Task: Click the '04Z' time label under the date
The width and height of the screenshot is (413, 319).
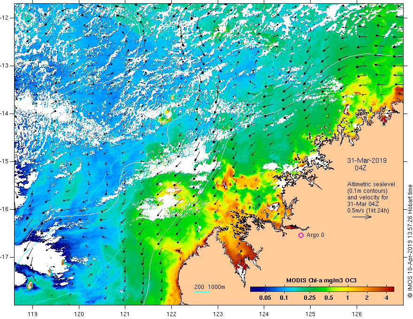Action: pos(360,168)
